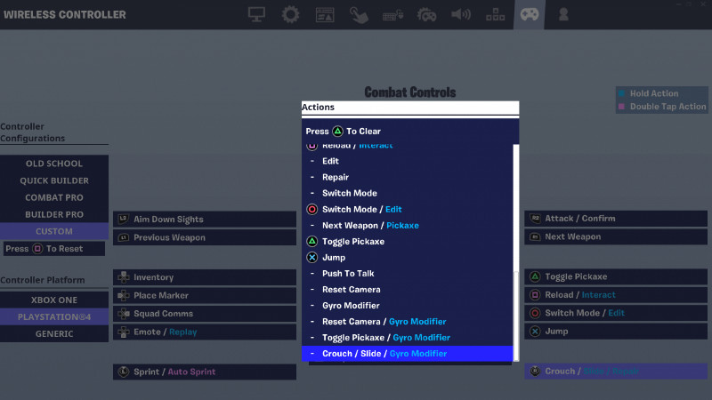Open the Attack / Confirm binding dropdown
This screenshot has height=400, width=712.
[615, 220]
